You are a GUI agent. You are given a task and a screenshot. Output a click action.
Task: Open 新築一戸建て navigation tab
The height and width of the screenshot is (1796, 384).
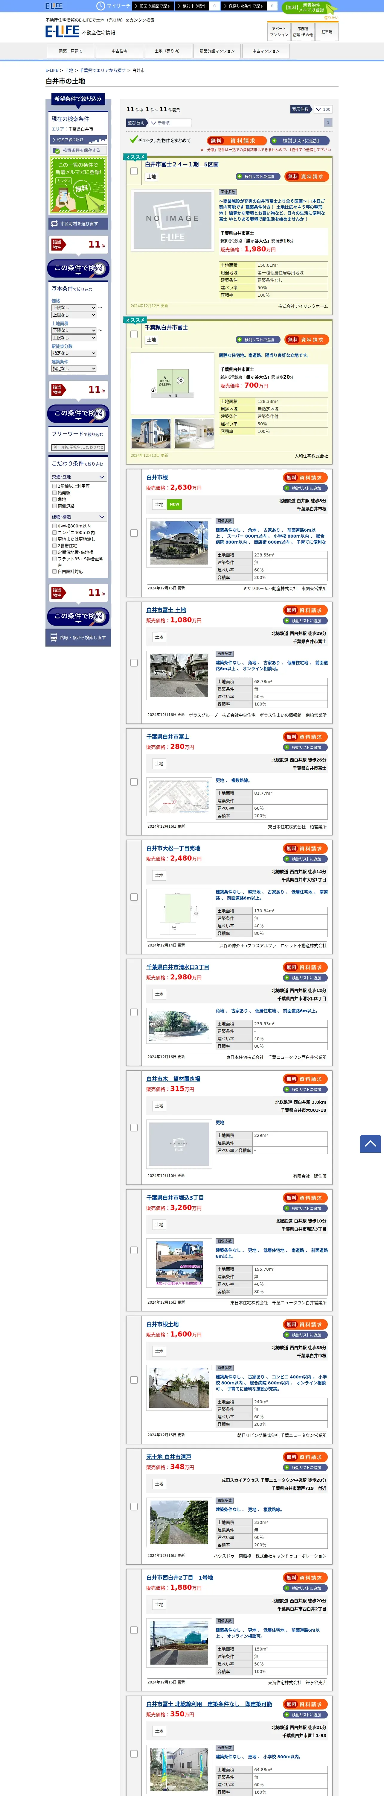70,51
